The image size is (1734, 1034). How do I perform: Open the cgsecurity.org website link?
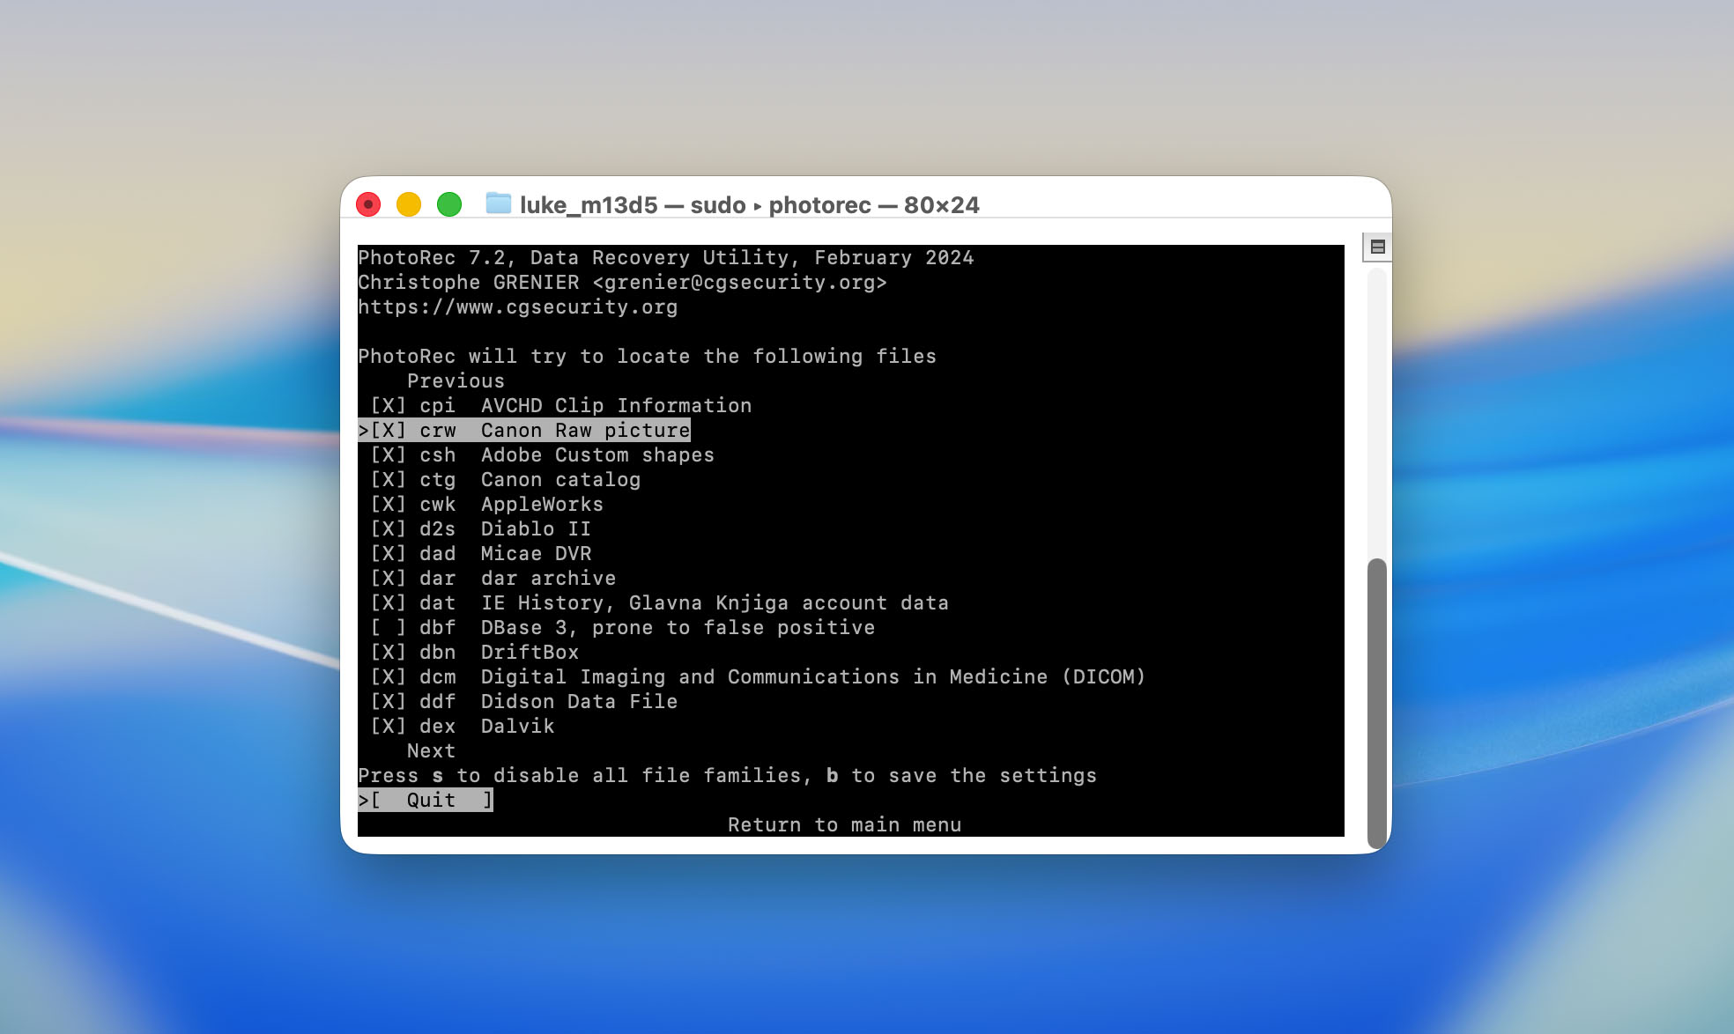tap(518, 307)
